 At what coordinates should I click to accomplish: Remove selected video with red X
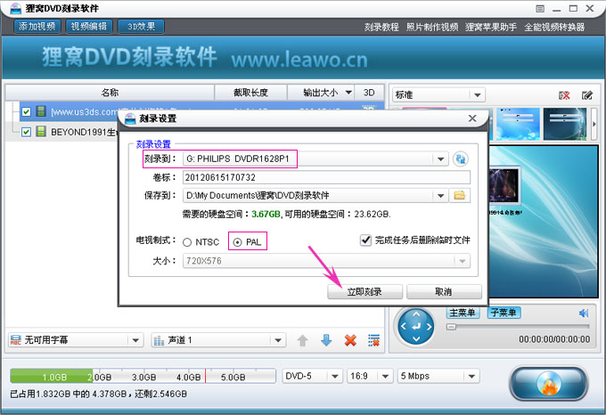click(350, 340)
